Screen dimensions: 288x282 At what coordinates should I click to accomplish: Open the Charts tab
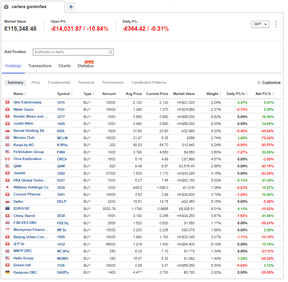64,66
